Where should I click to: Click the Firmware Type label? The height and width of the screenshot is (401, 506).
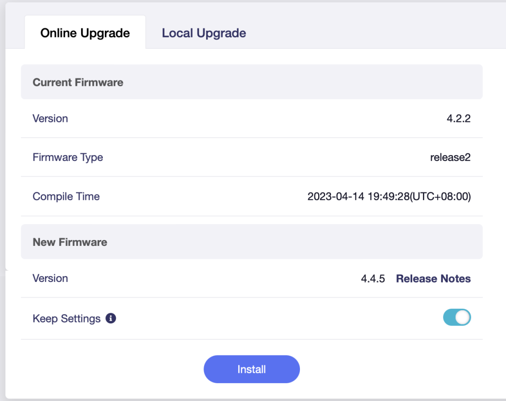(x=68, y=158)
